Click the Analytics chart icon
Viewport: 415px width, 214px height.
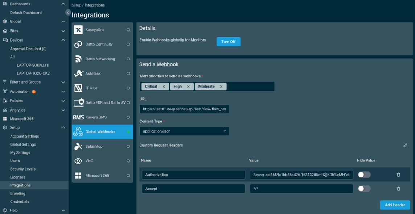(x=5, y=110)
